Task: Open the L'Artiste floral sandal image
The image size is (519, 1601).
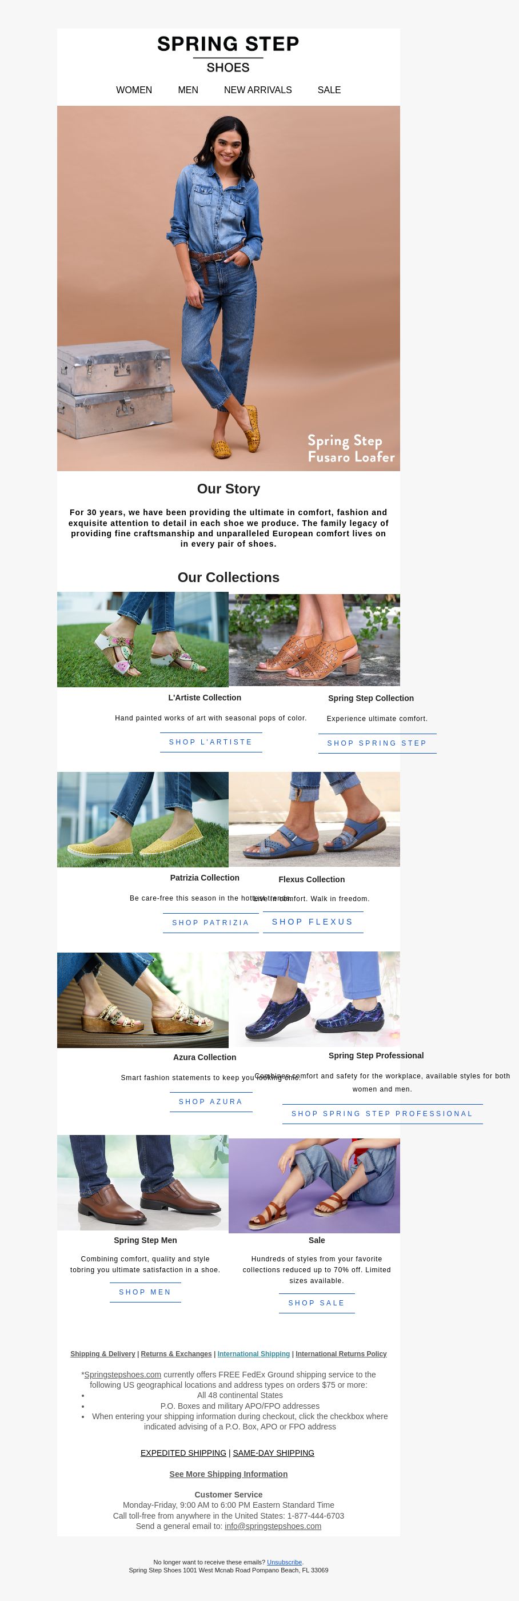Action: pos(142,639)
